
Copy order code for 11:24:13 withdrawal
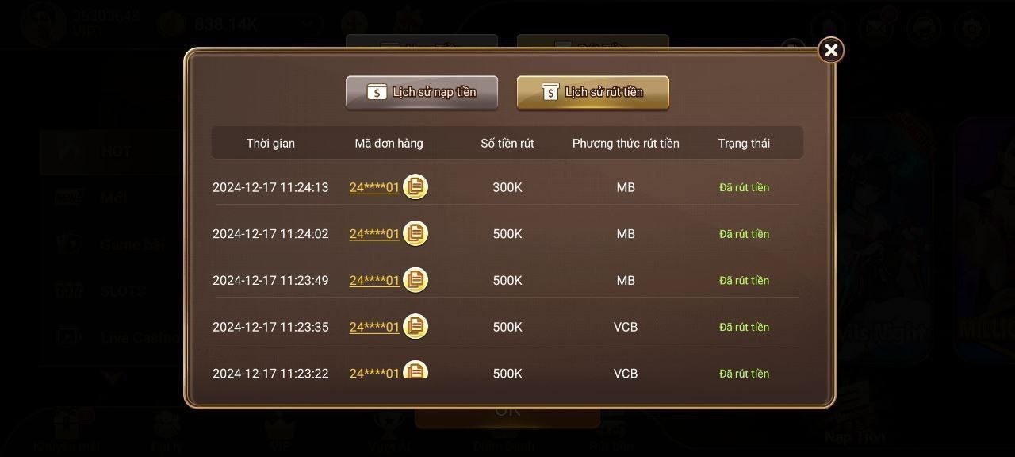point(416,187)
